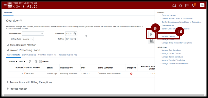
Task: Click the Generate Invoices link
Action: [x=169, y=15]
